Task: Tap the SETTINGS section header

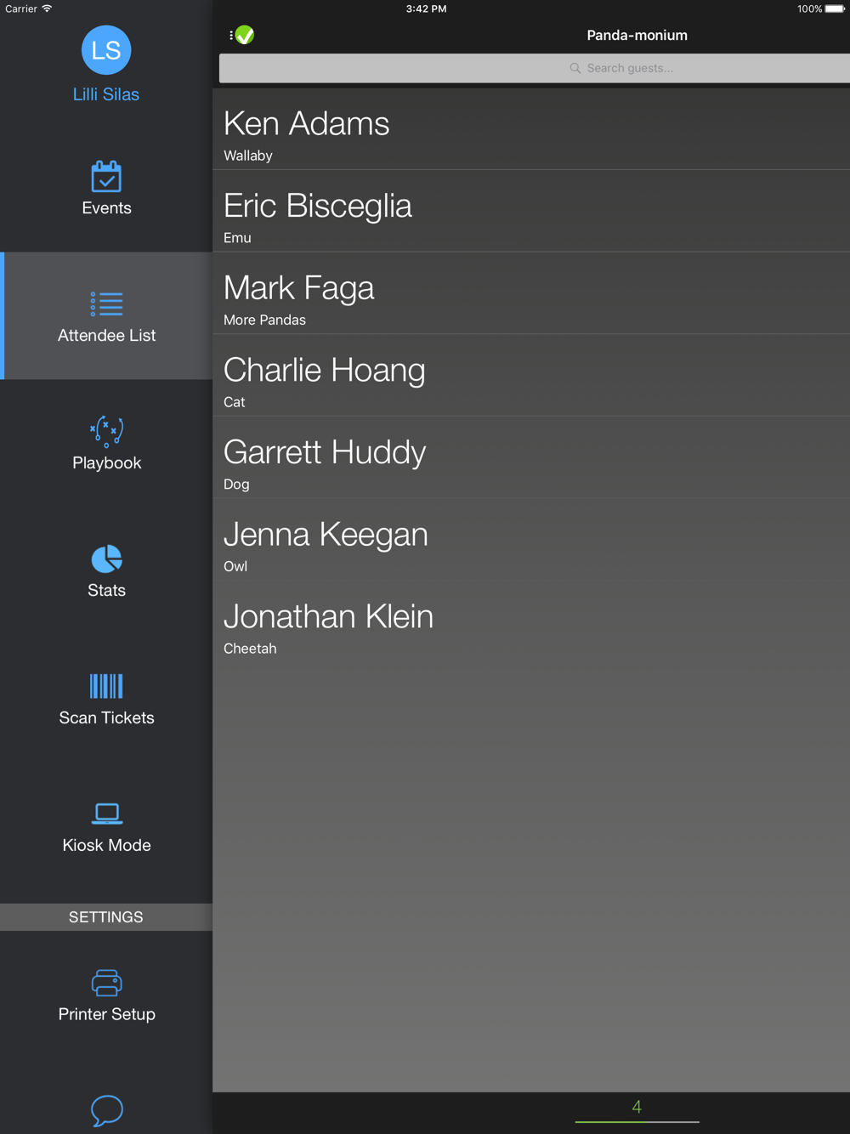Action: pos(106,917)
